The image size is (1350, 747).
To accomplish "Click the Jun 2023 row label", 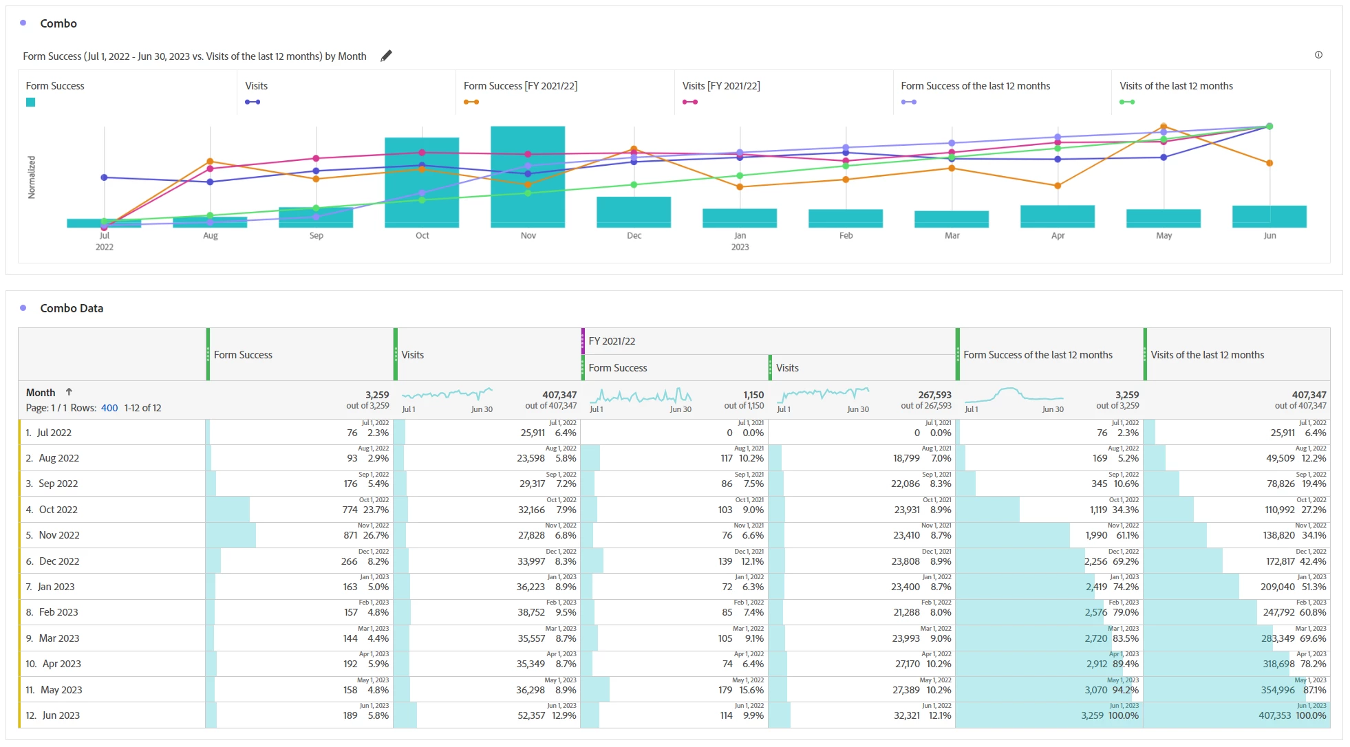I will click(61, 715).
